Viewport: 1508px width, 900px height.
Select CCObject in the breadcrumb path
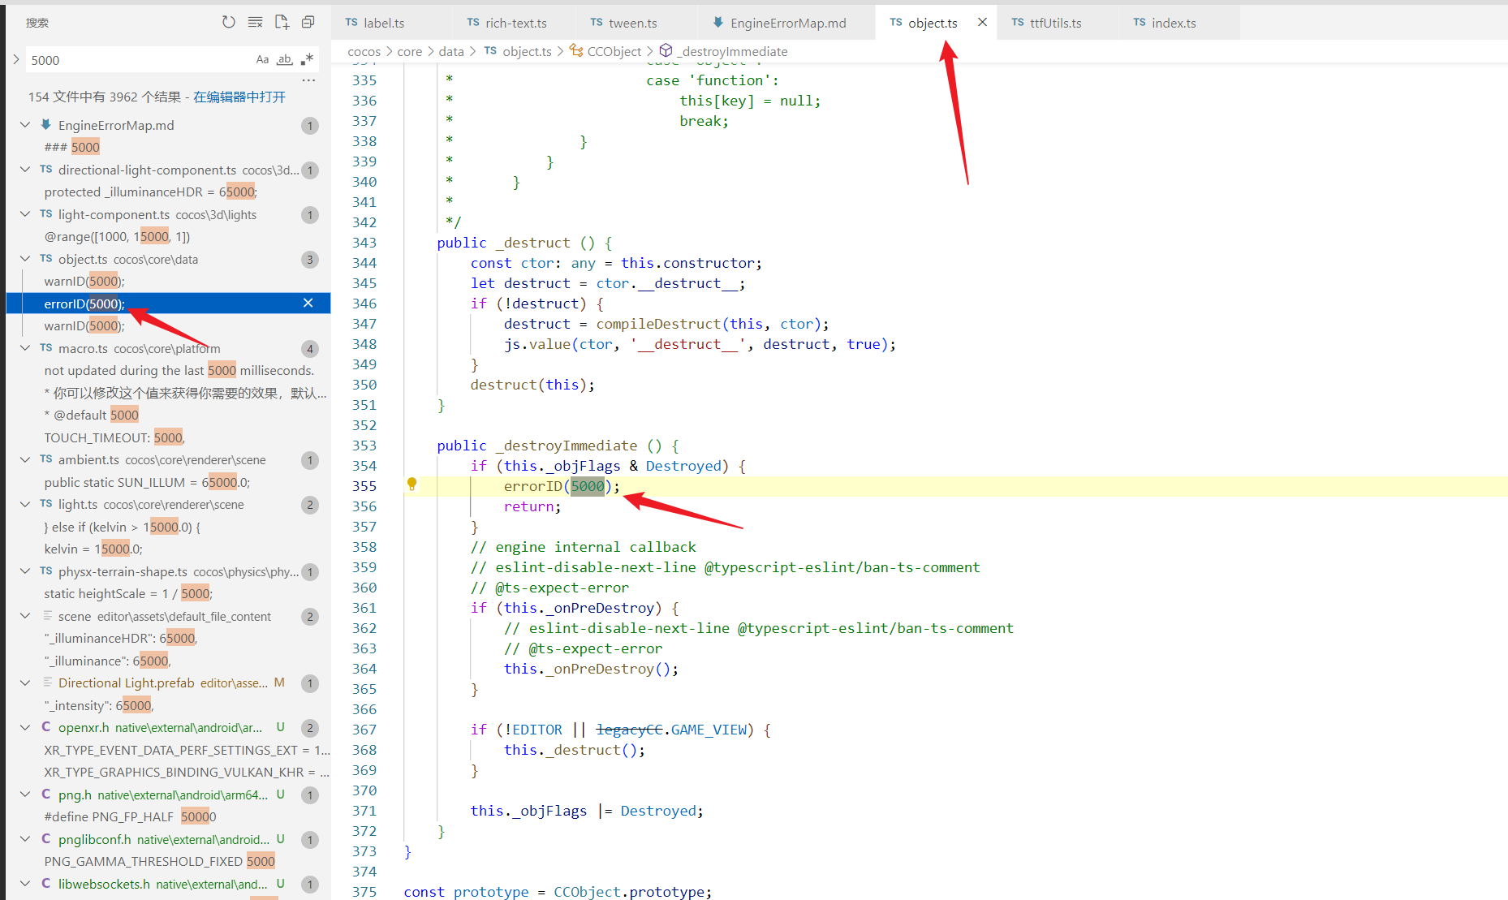tap(614, 51)
